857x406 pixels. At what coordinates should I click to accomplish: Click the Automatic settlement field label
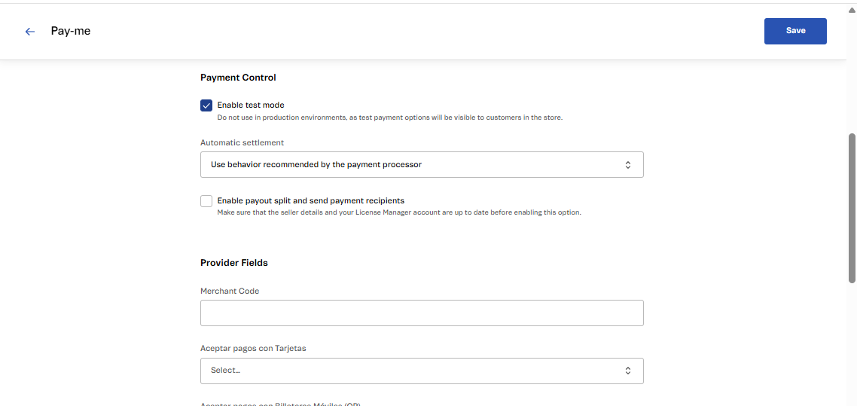242,143
